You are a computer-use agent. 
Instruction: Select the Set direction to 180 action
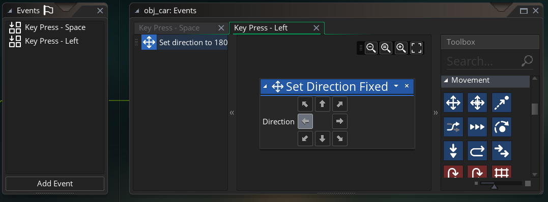tap(185, 43)
